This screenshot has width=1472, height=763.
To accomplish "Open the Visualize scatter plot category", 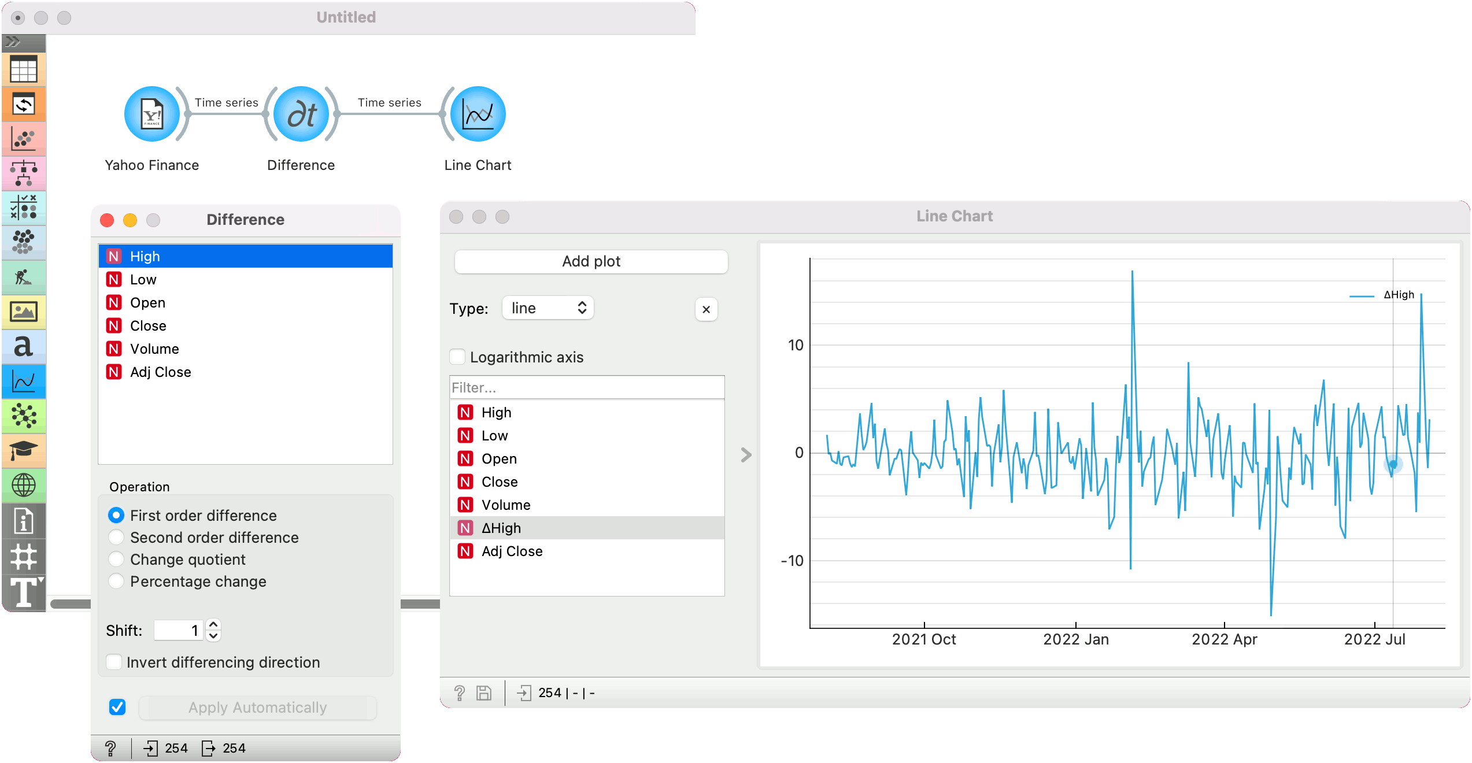I will tap(24, 139).
